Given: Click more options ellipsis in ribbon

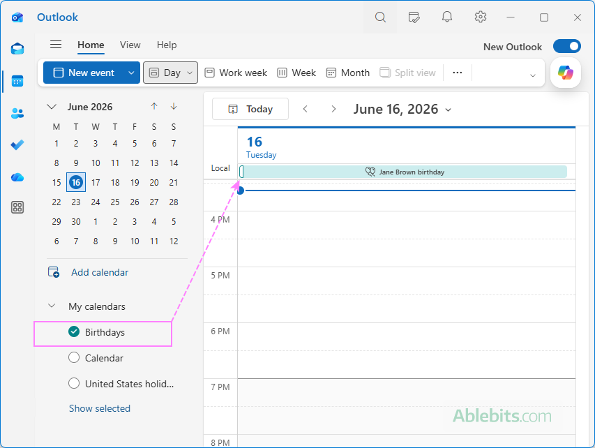Looking at the screenshot, I should (458, 73).
